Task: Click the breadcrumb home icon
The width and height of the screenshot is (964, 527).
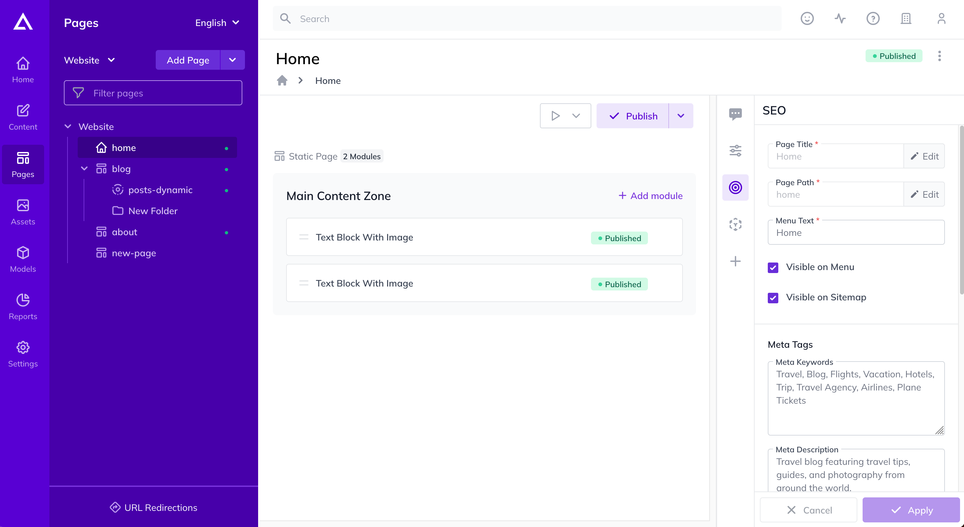Action: tap(282, 80)
